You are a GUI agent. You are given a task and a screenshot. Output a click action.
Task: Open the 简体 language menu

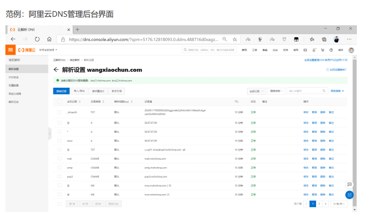(x=341, y=50)
